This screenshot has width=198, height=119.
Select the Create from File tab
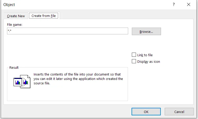click(44, 16)
